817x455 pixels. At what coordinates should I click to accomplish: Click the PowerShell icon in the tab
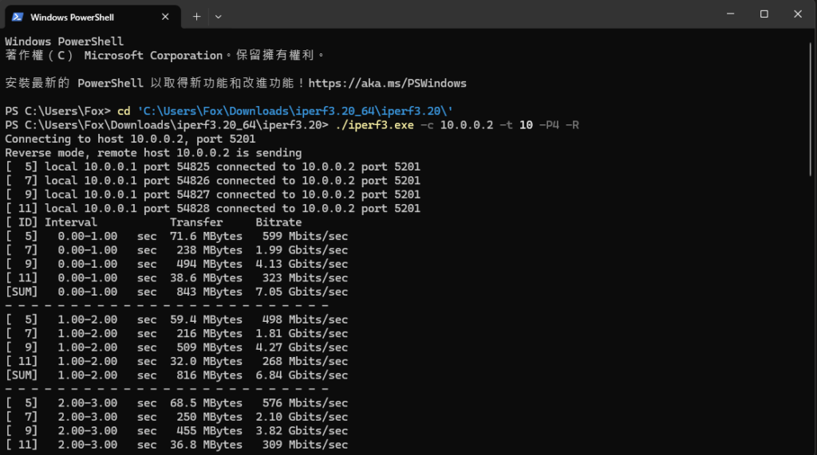18,18
